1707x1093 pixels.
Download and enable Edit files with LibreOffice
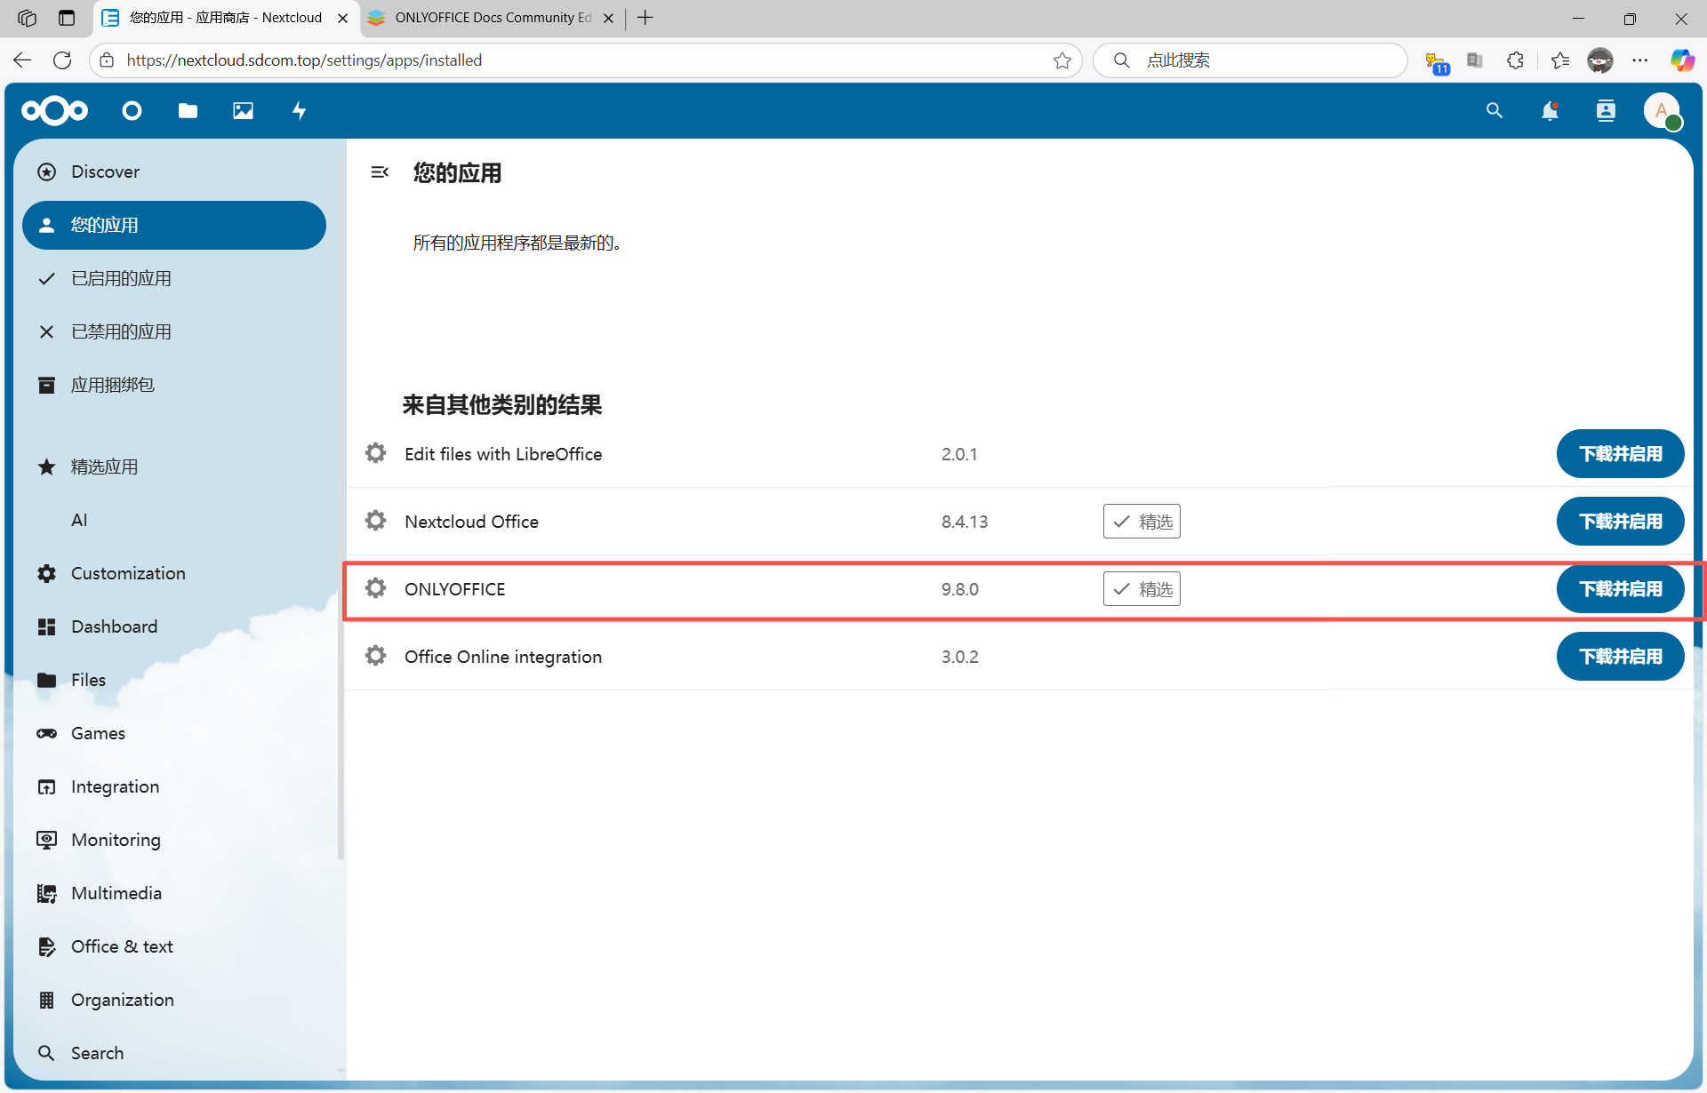(1620, 454)
